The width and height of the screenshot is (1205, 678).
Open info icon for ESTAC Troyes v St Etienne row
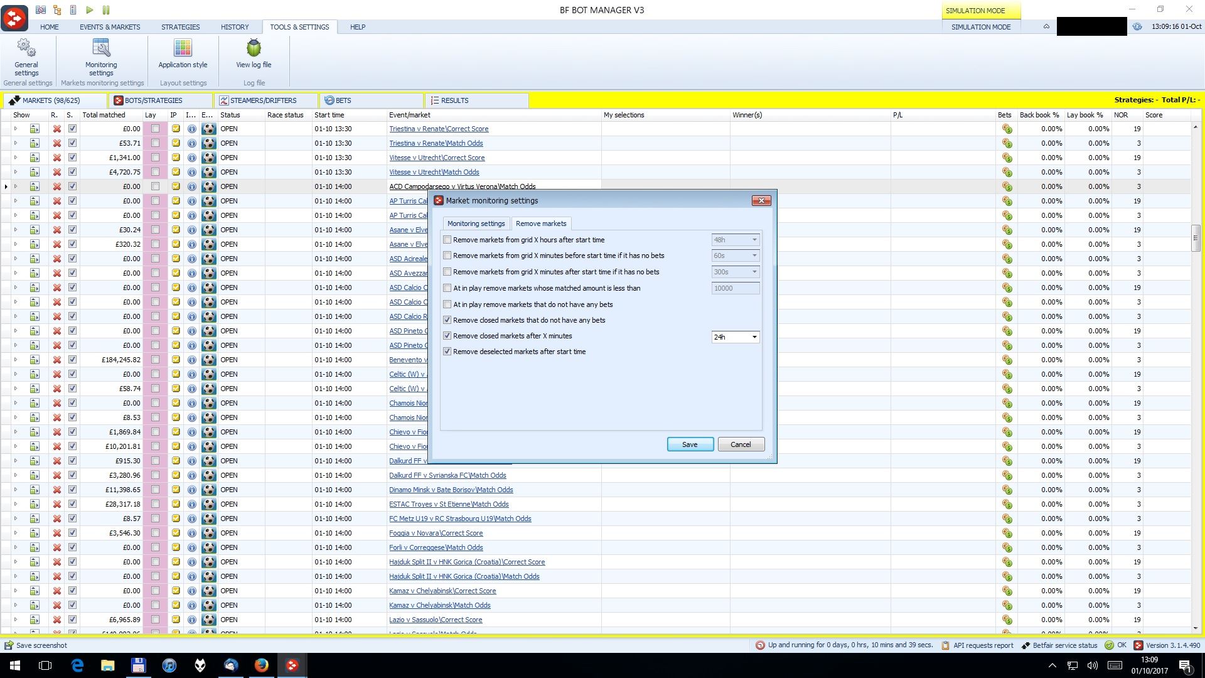tap(192, 504)
